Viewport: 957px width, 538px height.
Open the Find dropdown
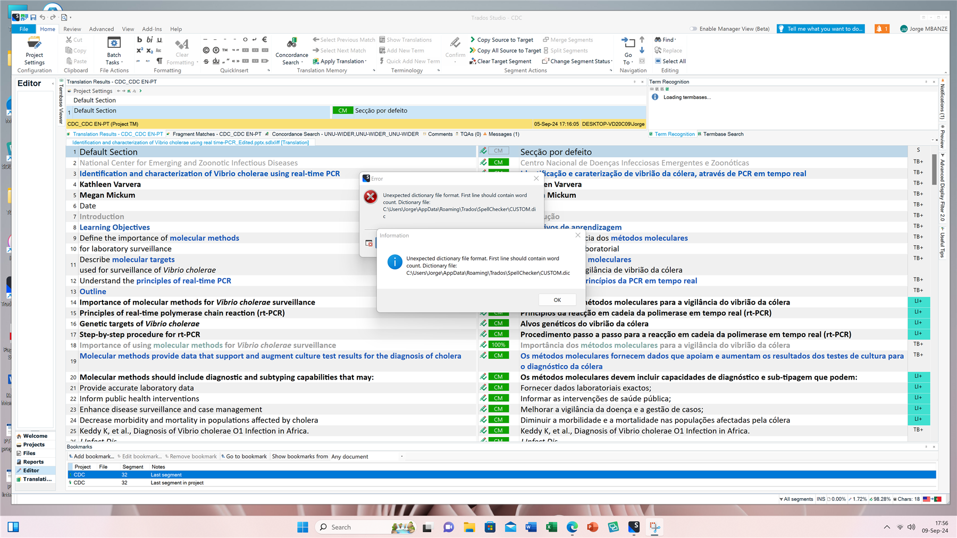click(x=665, y=40)
